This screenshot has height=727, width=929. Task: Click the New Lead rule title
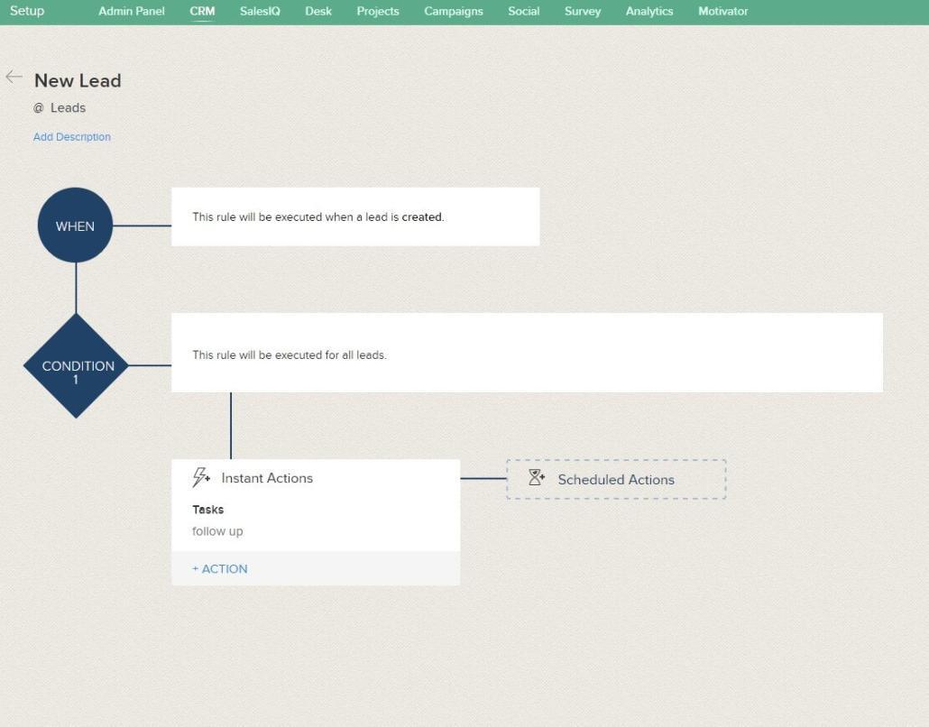78,80
